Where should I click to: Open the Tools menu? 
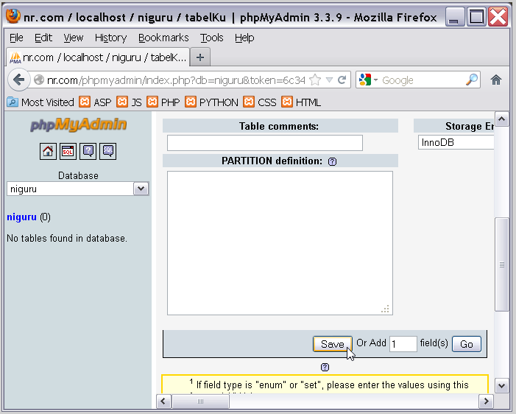[x=211, y=38]
